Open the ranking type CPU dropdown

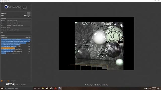pos(4,37)
